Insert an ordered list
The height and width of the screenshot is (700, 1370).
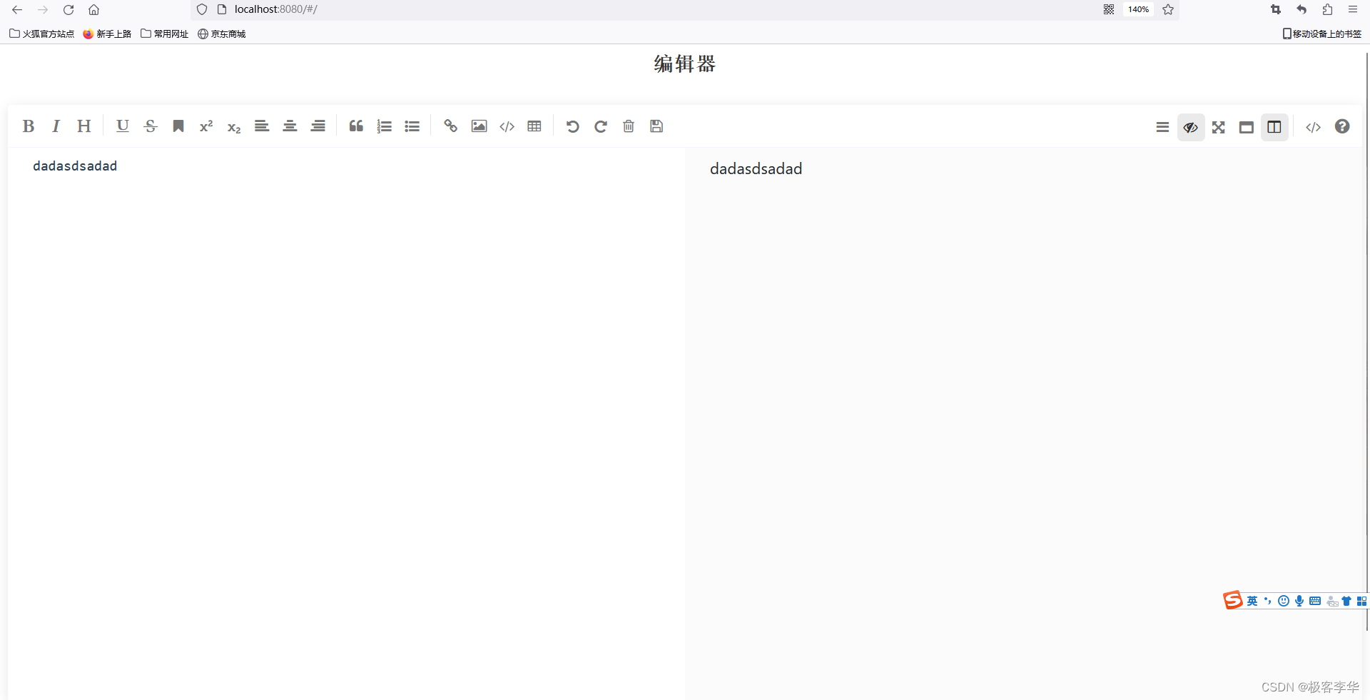384,126
